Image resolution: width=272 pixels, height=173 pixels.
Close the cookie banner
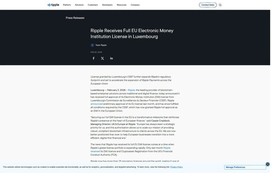tap(268, 164)
